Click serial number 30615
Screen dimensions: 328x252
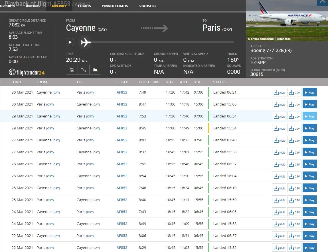click(x=257, y=74)
